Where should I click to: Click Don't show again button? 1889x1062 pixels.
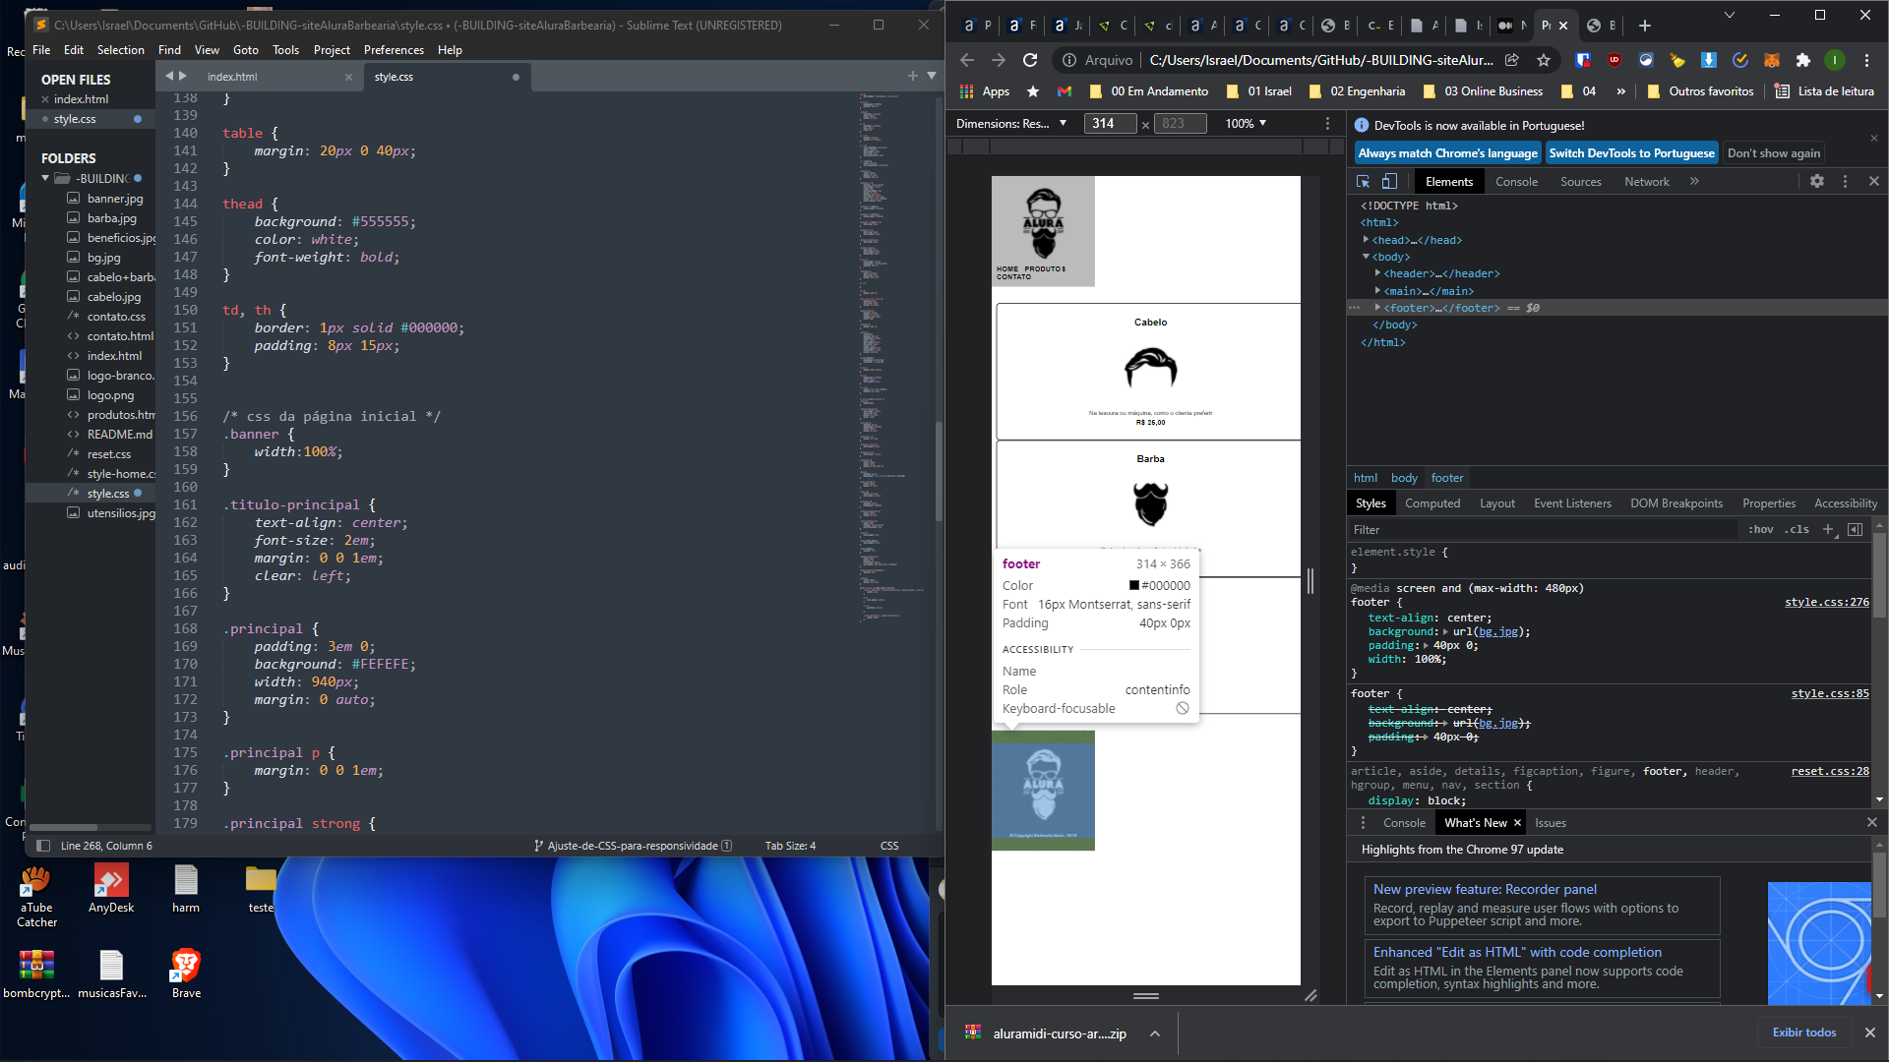(1773, 153)
